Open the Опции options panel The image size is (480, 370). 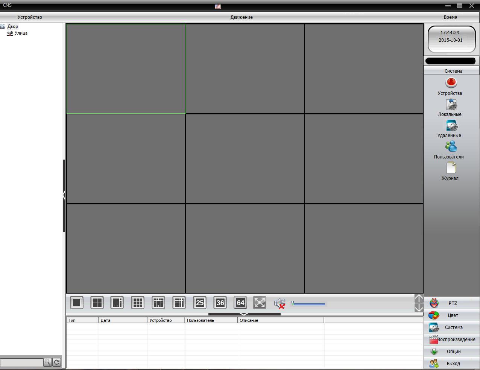point(452,352)
